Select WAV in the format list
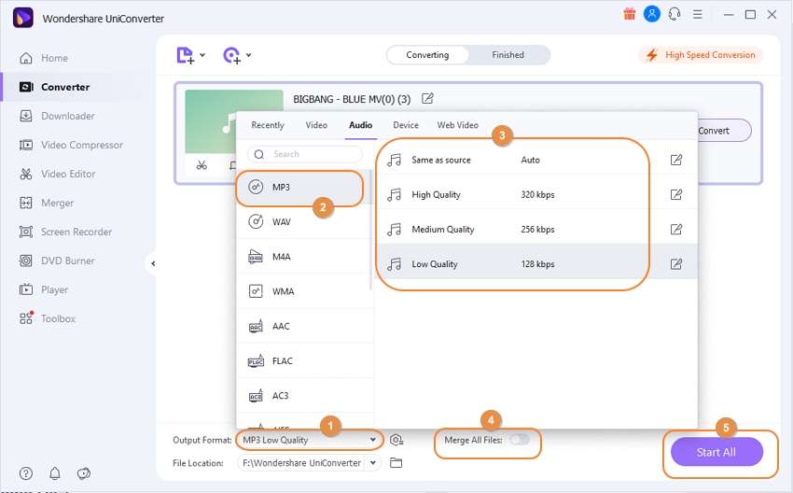The width and height of the screenshot is (793, 493). pyautogui.click(x=303, y=221)
